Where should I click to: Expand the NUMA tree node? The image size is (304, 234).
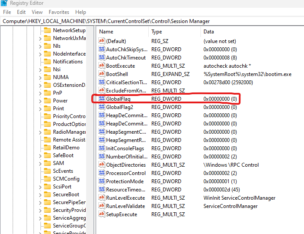pyautogui.click(x=40, y=78)
